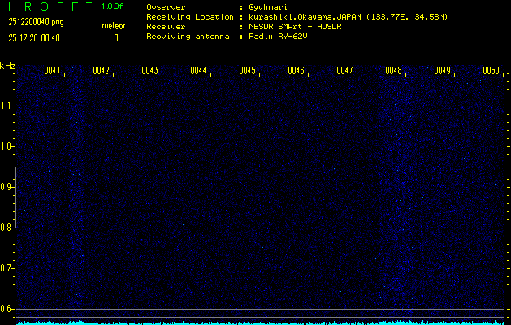The width and height of the screenshot is (511, 325).
Task: Click the Ovserver field label
Action: click(166, 7)
